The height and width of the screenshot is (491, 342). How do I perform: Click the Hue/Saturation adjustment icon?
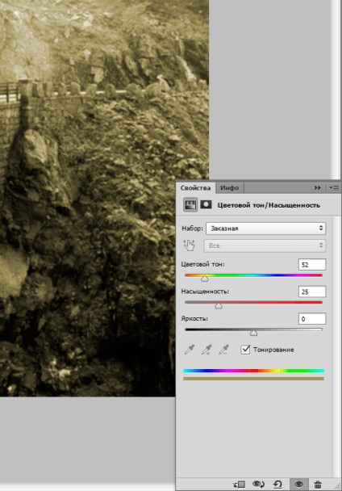point(190,205)
